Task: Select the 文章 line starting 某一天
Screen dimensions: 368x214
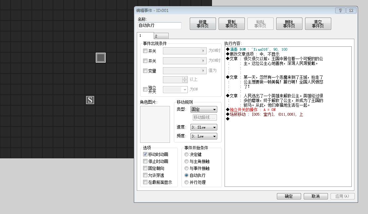Action: pyautogui.click(x=275, y=77)
